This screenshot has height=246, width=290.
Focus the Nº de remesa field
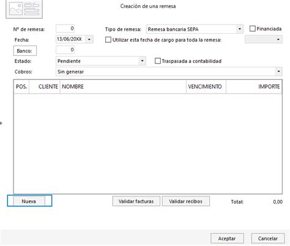[65, 29]
